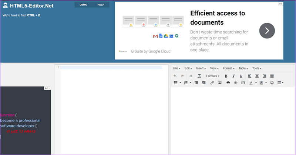Image resolution: width=296 pixels, height=155 pixels.
Task: Justify the text
Action: coord(272,76)
